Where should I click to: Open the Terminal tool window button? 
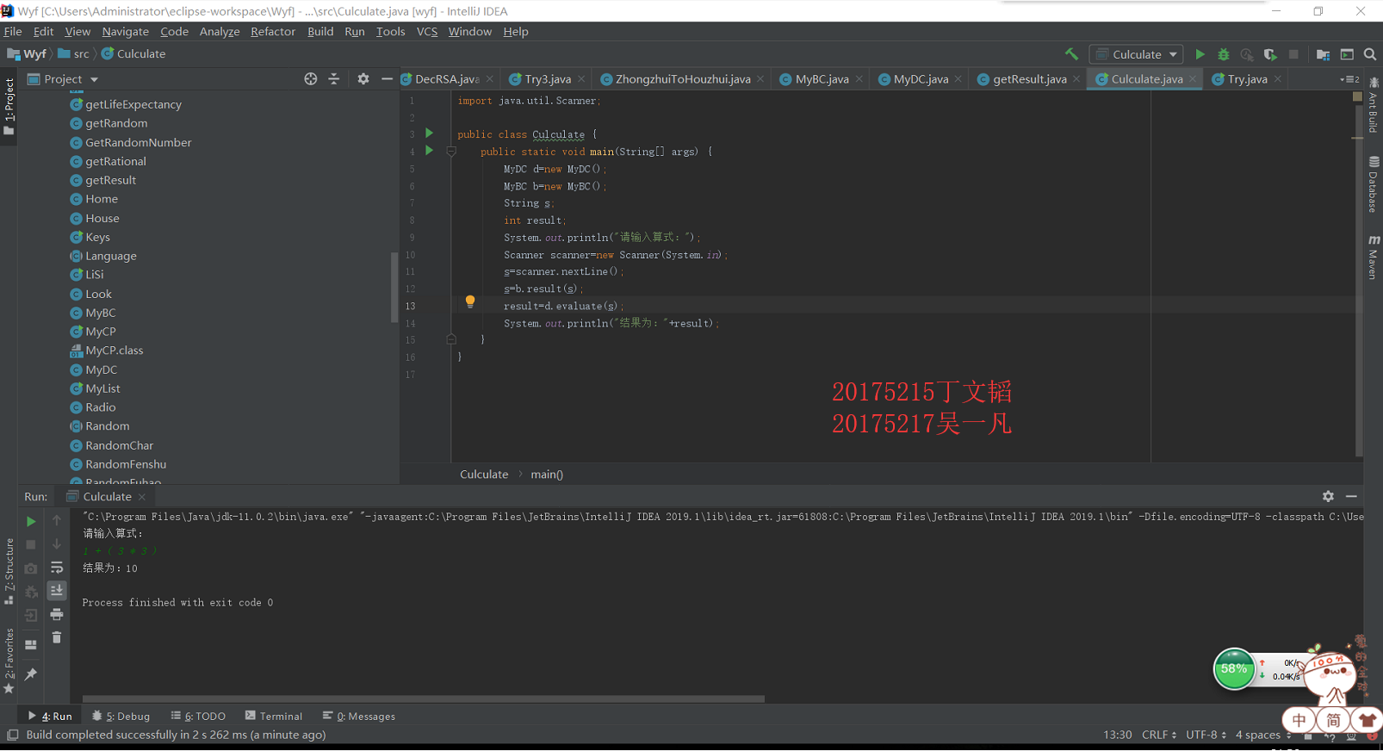[274, 716]
